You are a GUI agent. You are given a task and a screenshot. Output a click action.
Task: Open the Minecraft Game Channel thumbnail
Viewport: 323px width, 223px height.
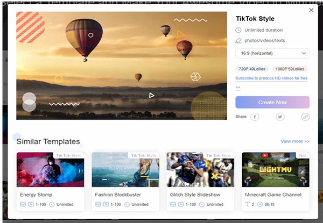pyautogui.click(x=276, y=170)
